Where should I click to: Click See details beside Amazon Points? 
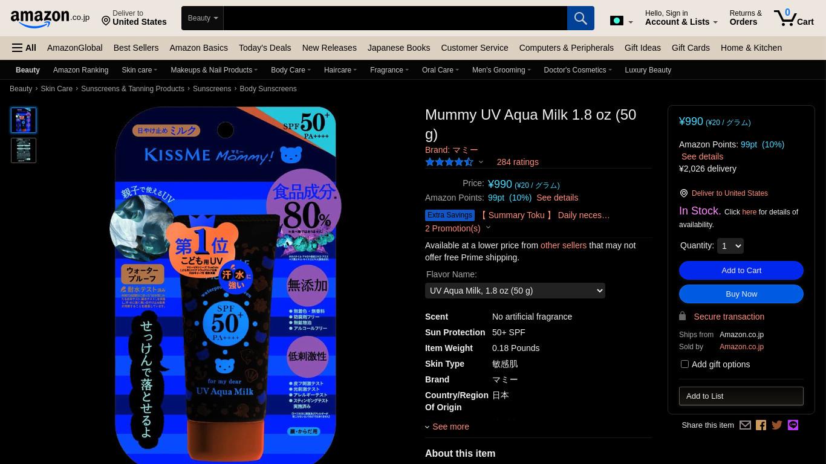557,198
